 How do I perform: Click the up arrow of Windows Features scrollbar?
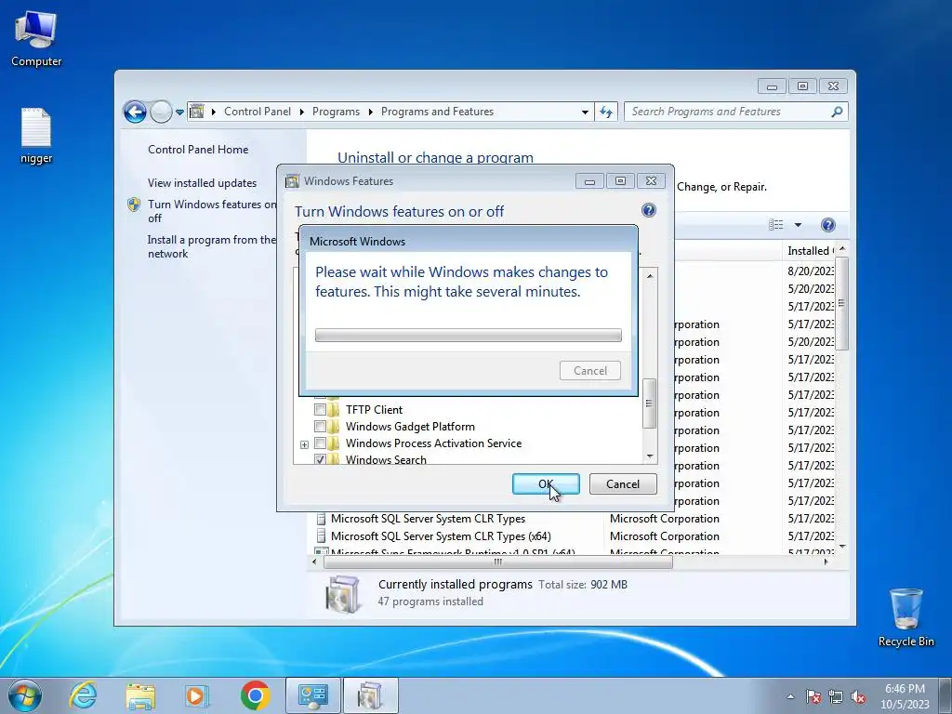[x=650, y=275]
